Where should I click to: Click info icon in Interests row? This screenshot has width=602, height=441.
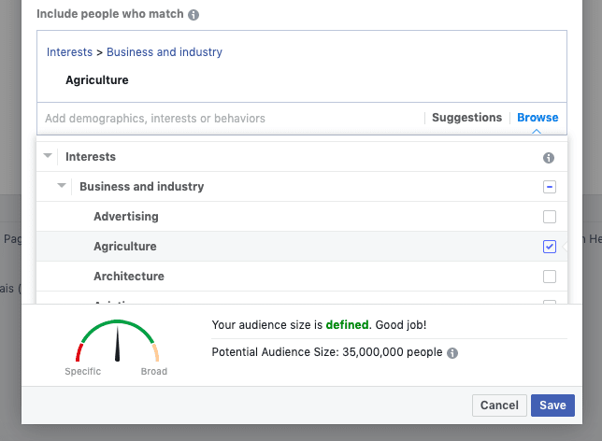click(549, 157)
